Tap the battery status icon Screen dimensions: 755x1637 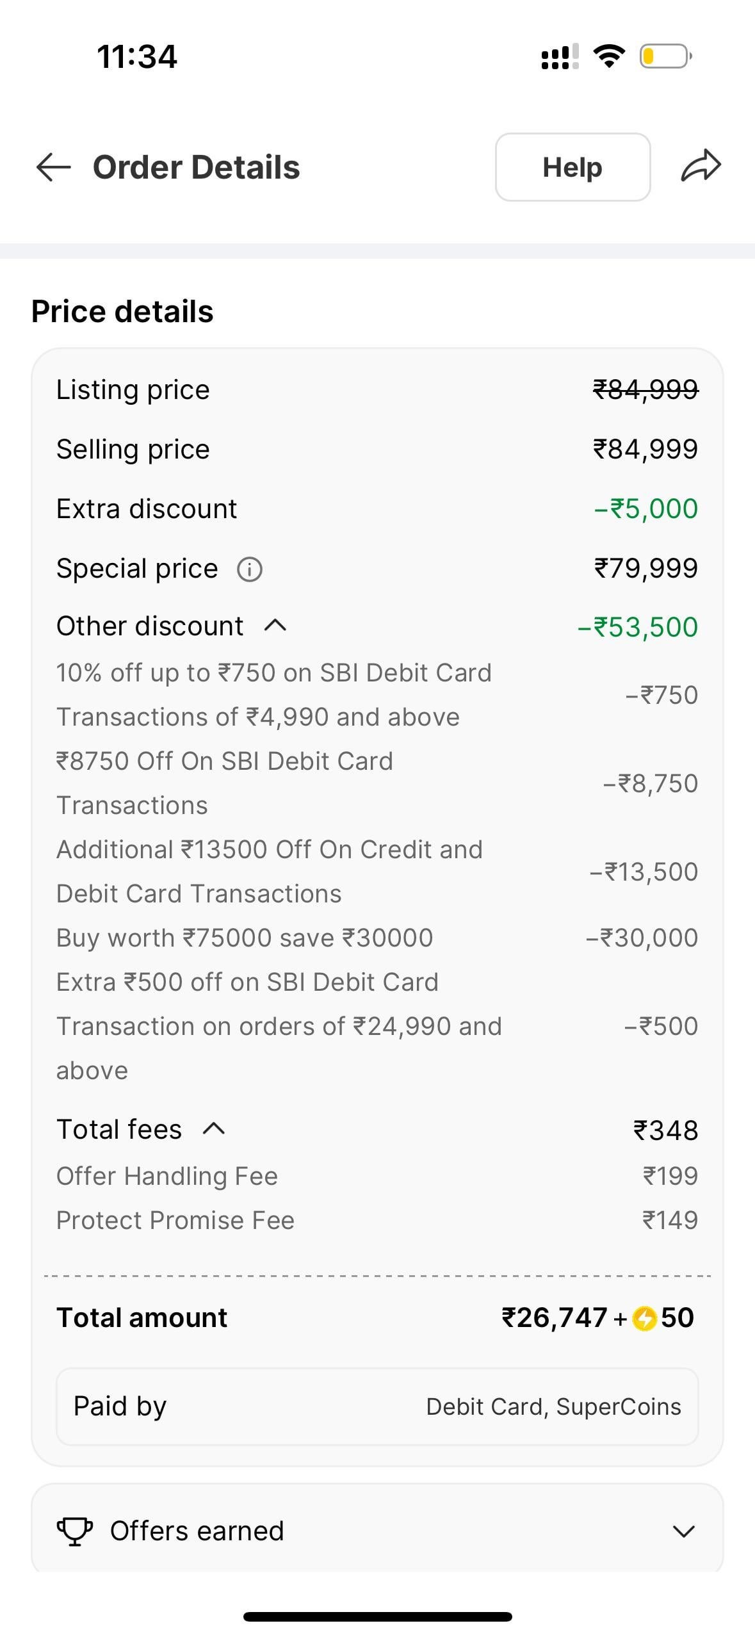coord(665,56)
